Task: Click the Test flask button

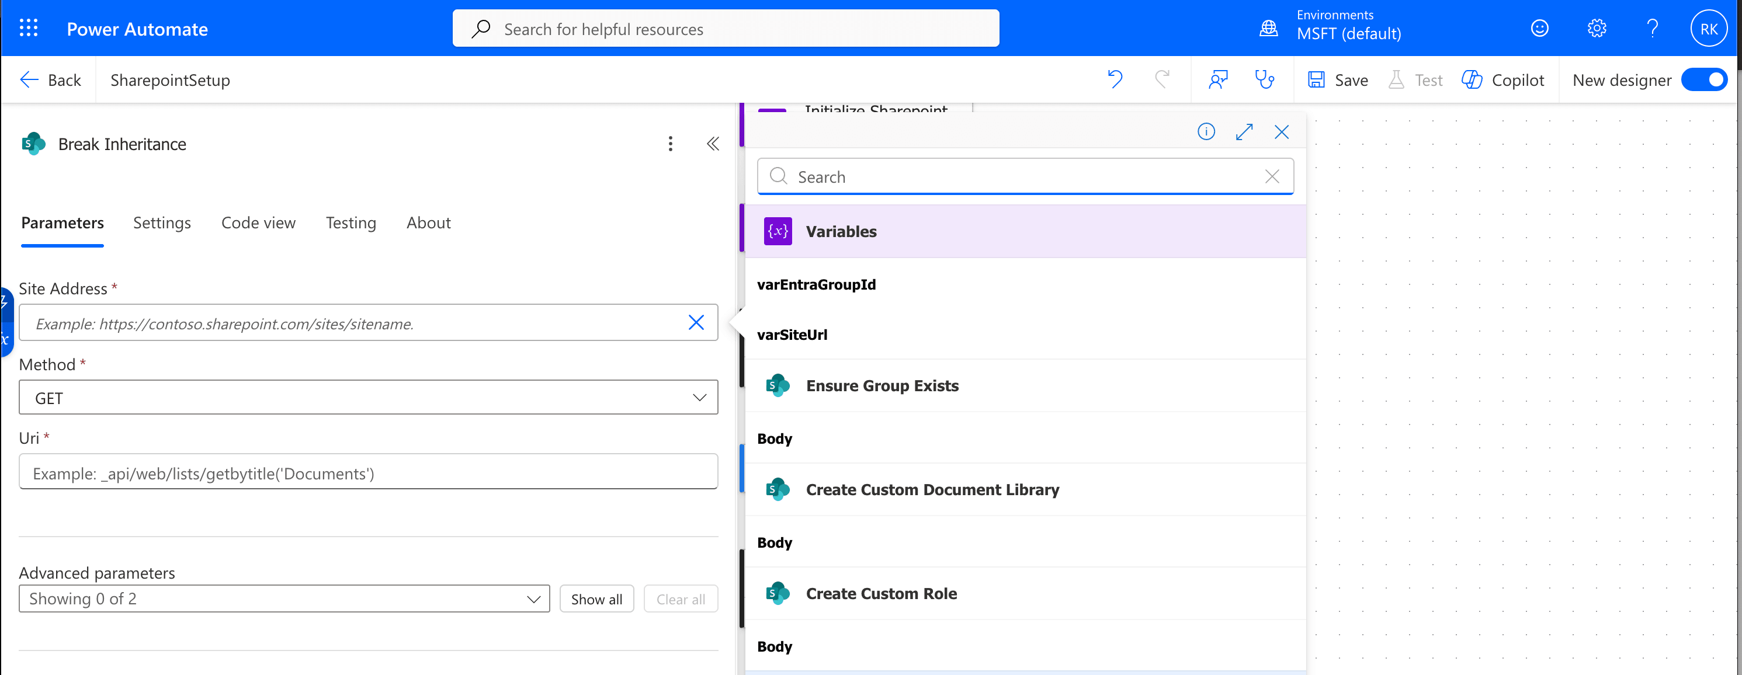Action: (1415, 80)
